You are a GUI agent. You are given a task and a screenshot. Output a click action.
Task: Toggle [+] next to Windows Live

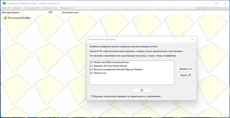tap(91, 73)
